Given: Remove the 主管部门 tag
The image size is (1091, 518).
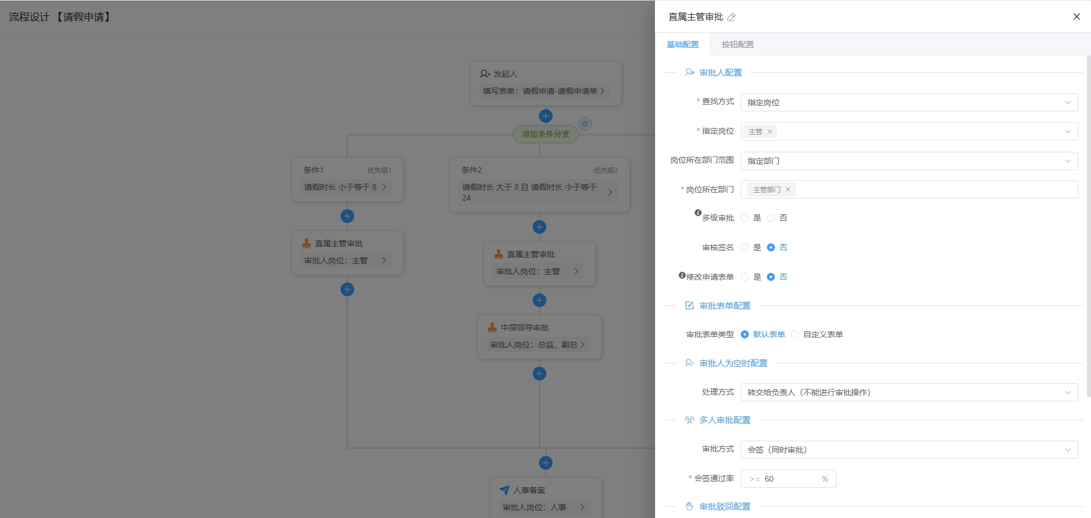Looking at the screenshot, I should click(788, 189).
